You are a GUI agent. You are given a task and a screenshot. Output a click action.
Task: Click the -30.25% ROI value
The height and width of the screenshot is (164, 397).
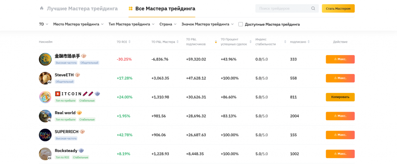pyautogui.click(x=124, y=59)
